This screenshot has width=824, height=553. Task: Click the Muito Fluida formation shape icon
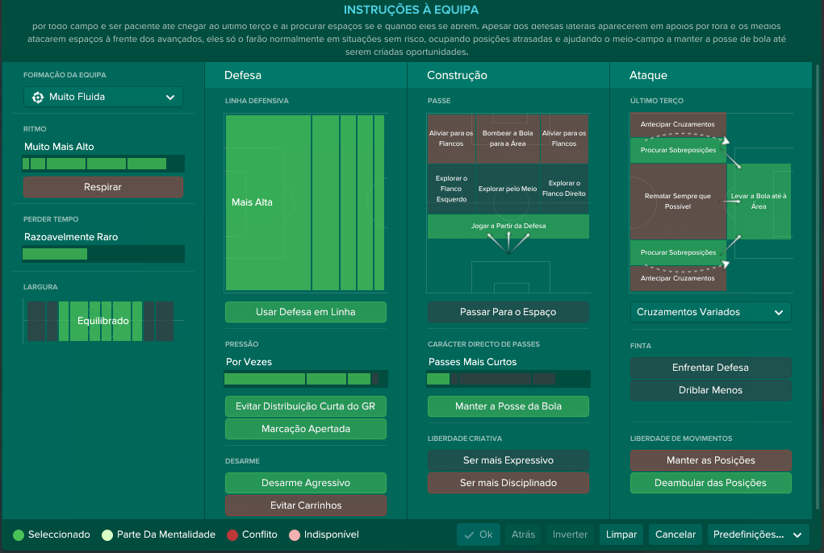tap(38, 97)
